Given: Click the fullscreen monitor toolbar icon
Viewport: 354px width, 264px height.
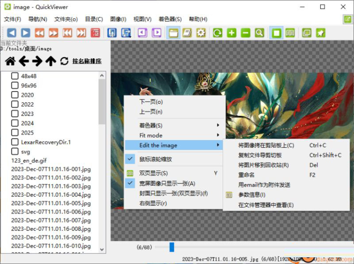Looking at the screenshot, I should click(307, 33).
